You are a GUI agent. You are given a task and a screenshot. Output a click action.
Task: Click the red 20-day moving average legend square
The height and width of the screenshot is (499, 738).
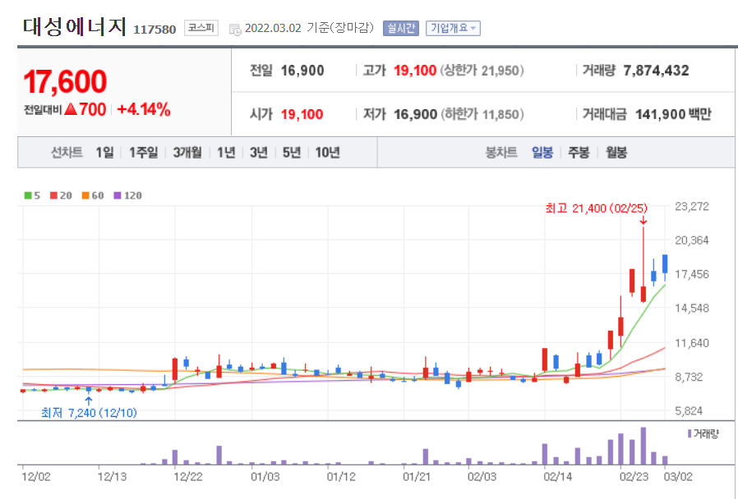53,195
